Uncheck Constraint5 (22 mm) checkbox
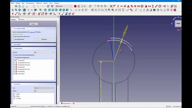 [14, 69]
